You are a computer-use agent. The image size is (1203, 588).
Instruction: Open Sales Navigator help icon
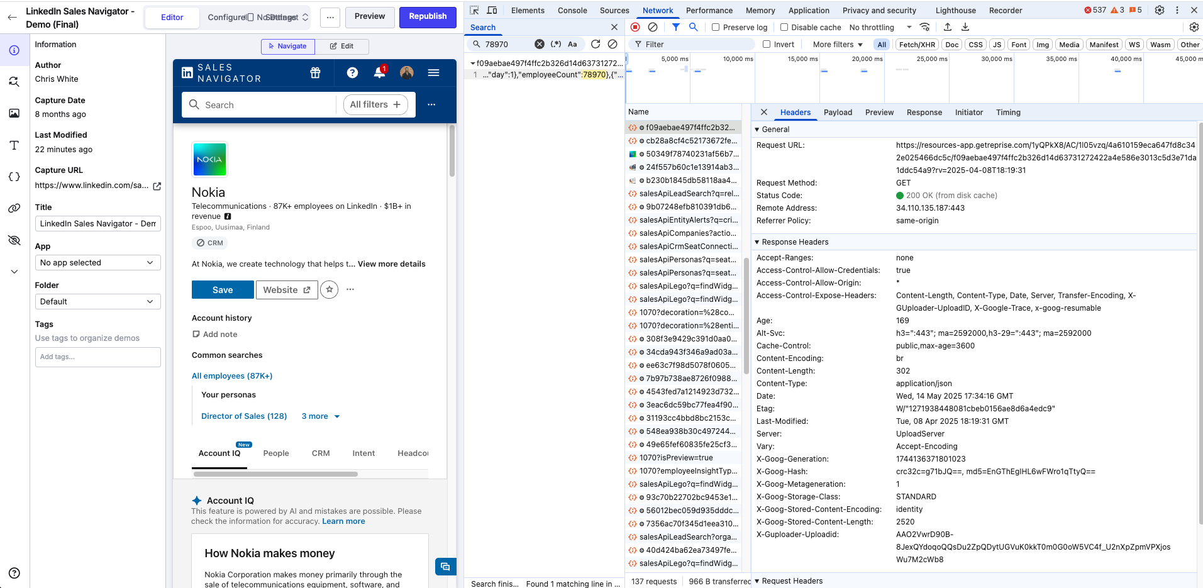click(x=352, y=73)
